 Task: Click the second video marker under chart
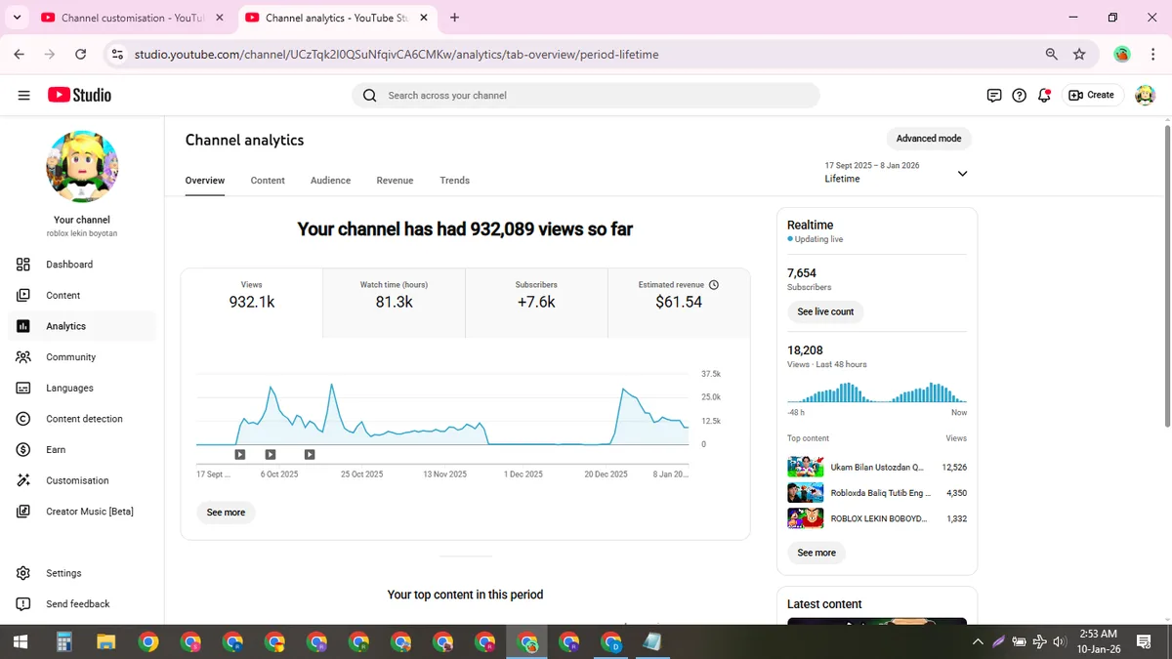[x=271, y=454]
